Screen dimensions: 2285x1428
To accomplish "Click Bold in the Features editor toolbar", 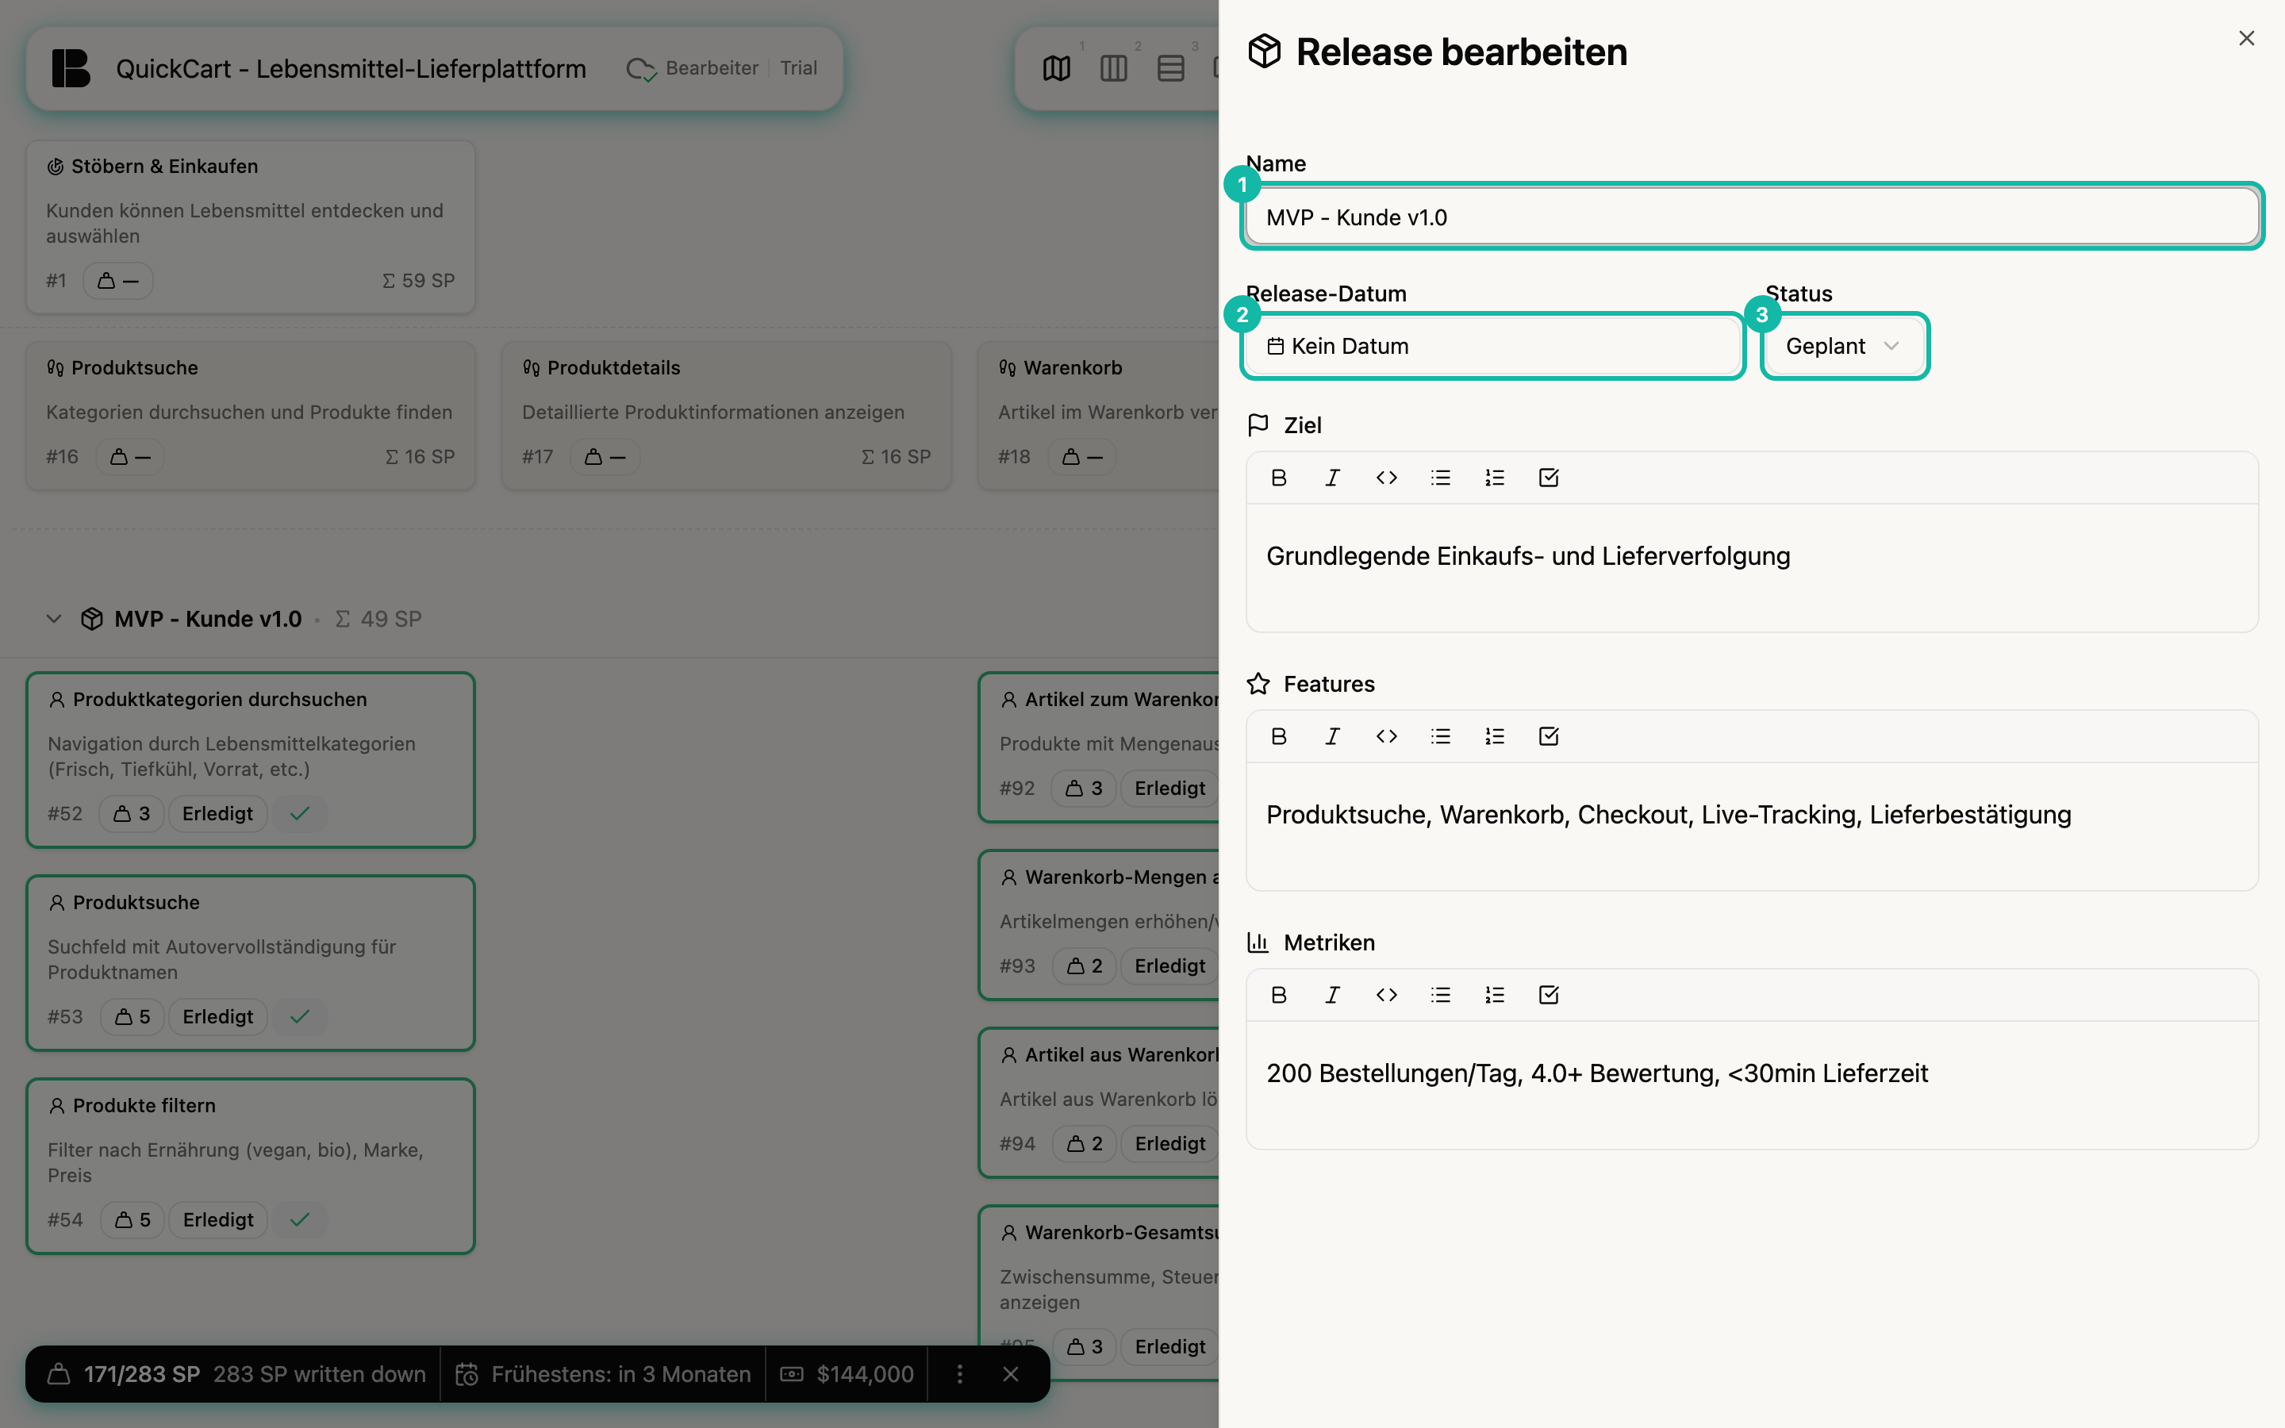I will [1278, 737].
